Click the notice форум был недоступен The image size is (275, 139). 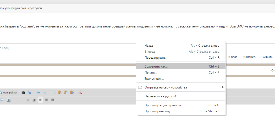(21, 8)
